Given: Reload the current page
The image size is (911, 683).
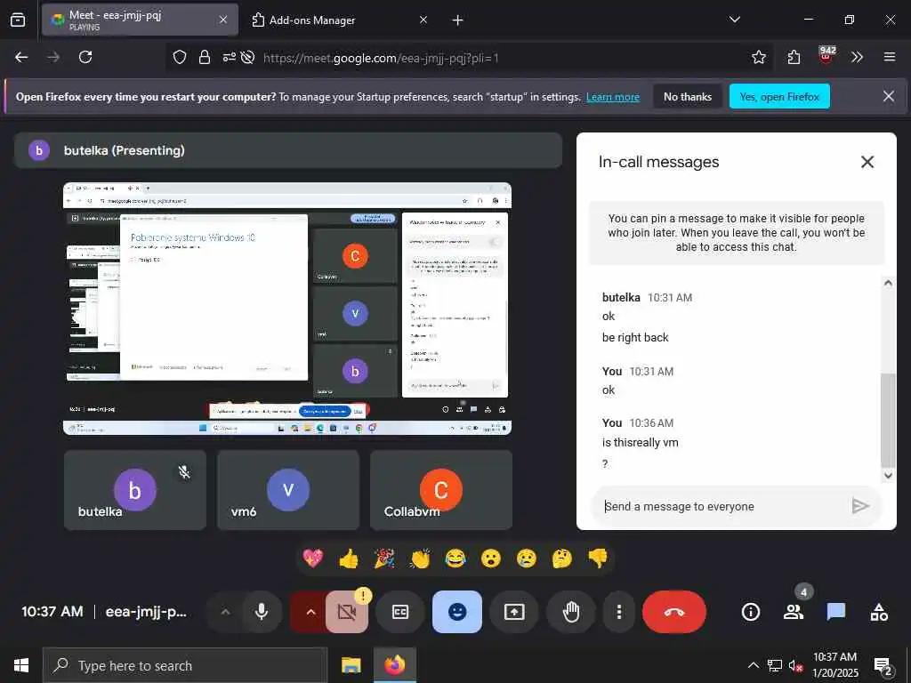Looking at the screenshot, I should coord(85,57).
